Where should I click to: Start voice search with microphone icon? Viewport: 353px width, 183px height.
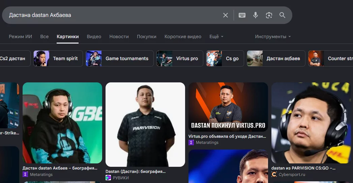click(255, 15)
